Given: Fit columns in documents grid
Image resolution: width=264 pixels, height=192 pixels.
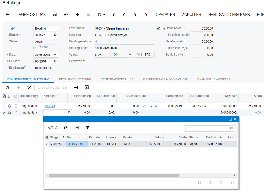Looking at the screenshot, I should point(76,87).
